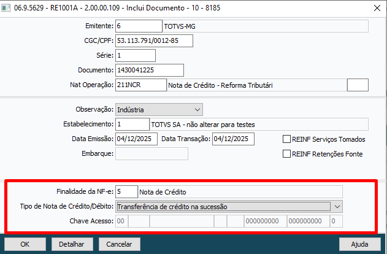Click the OK button
The image size is (387, 254).
25,244
